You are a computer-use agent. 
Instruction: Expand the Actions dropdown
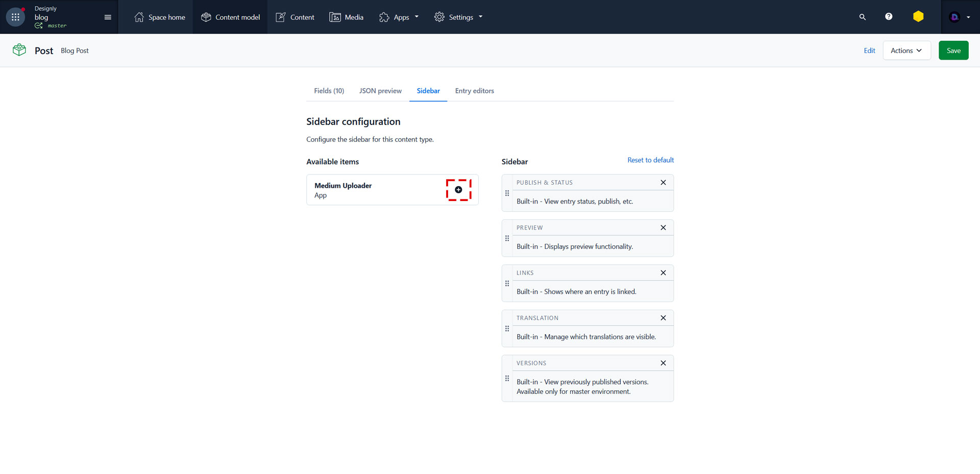pos(906,51)
